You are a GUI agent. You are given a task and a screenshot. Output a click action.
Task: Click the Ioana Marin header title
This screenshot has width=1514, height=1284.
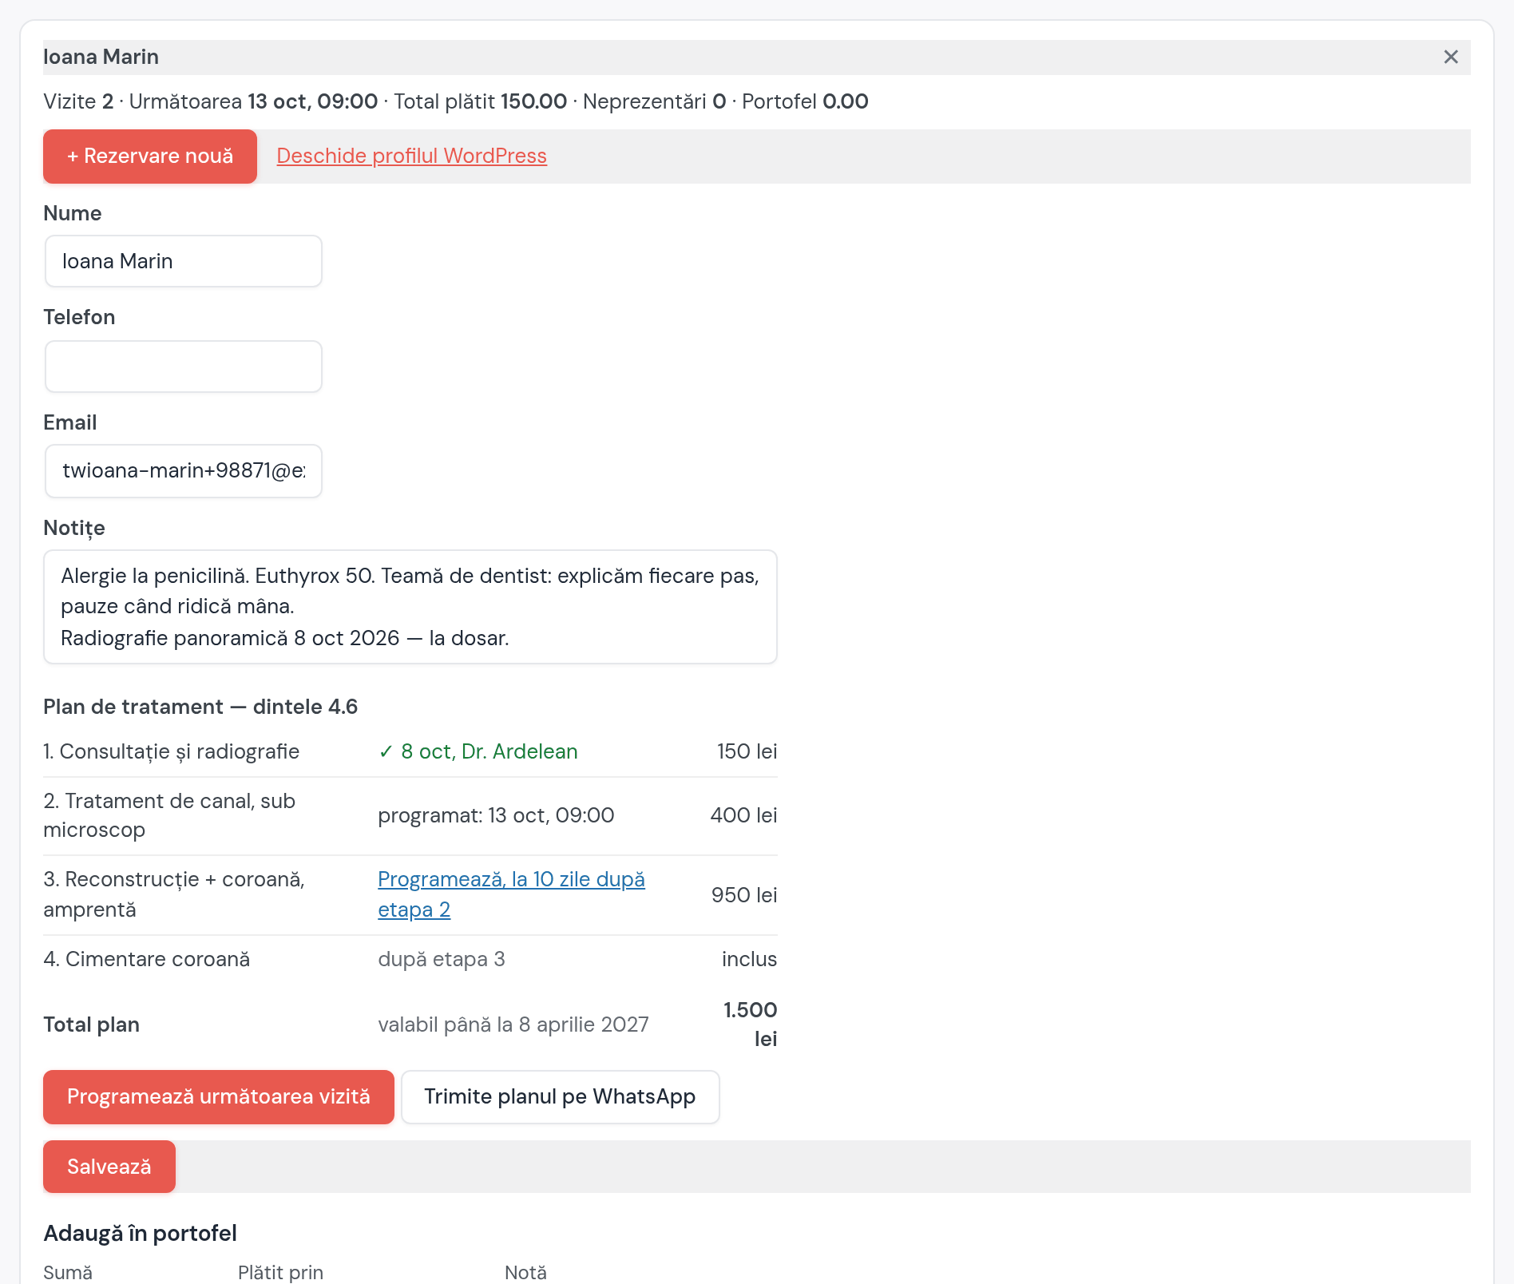pyautogui.click(x=101, y=57)
